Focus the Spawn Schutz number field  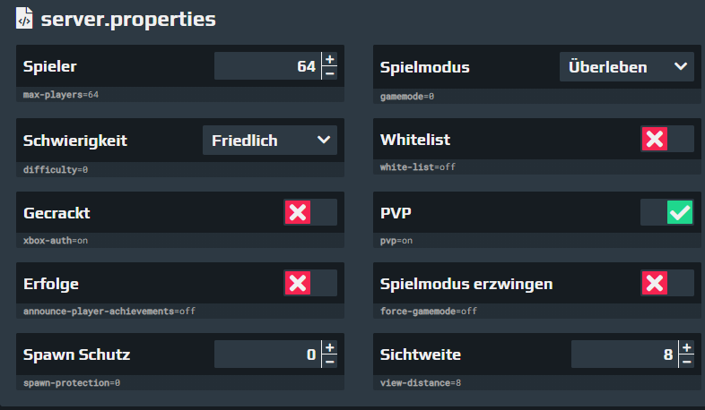point(267,354)
